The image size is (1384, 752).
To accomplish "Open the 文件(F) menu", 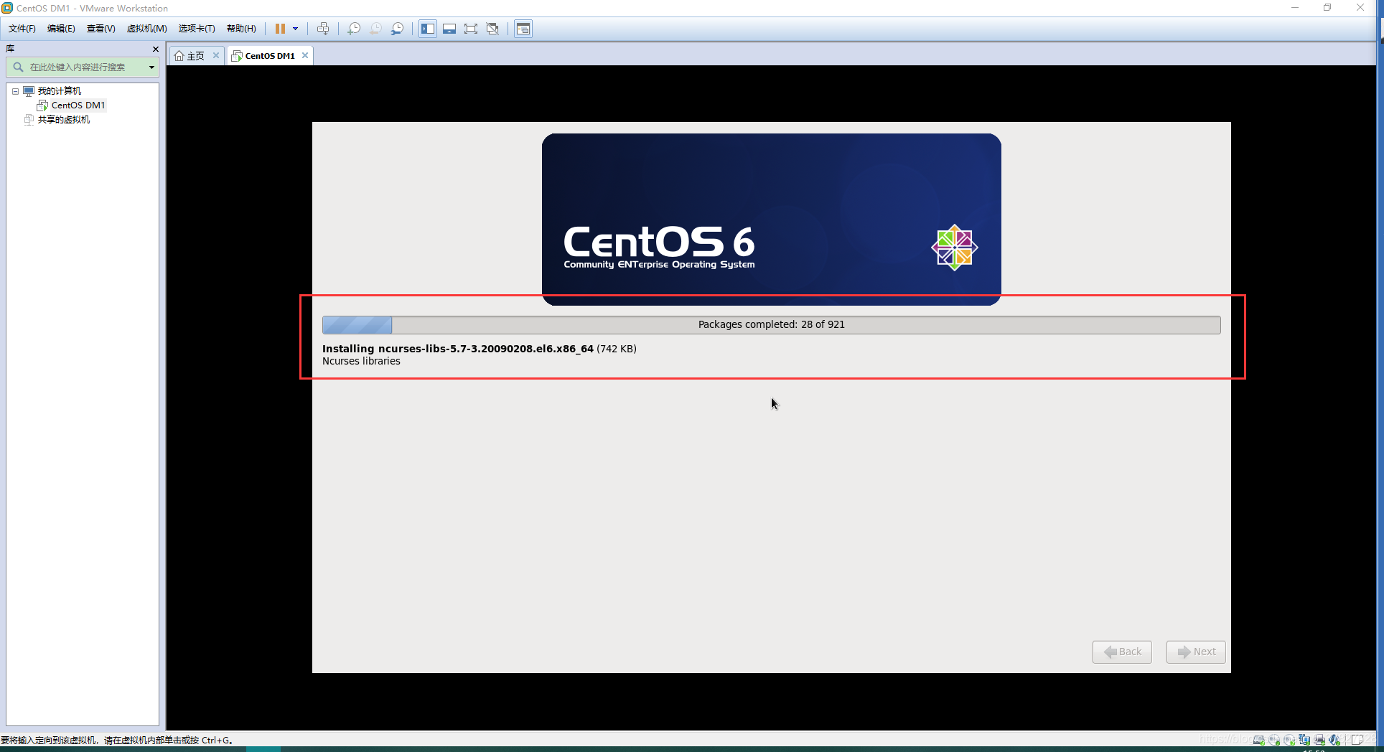I will tap(22, 29).
